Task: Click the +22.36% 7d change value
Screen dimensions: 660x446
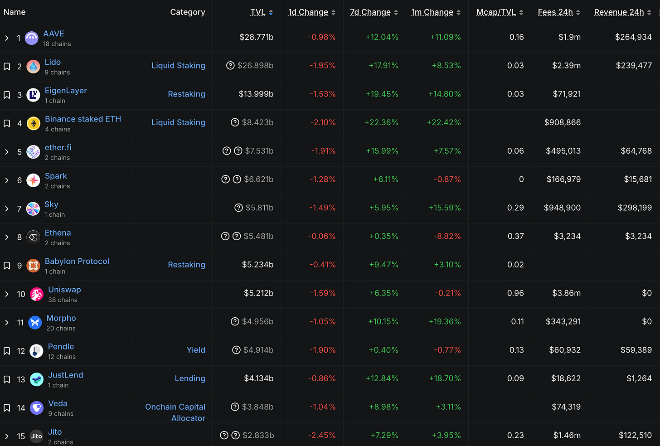Action: (381, 122)
